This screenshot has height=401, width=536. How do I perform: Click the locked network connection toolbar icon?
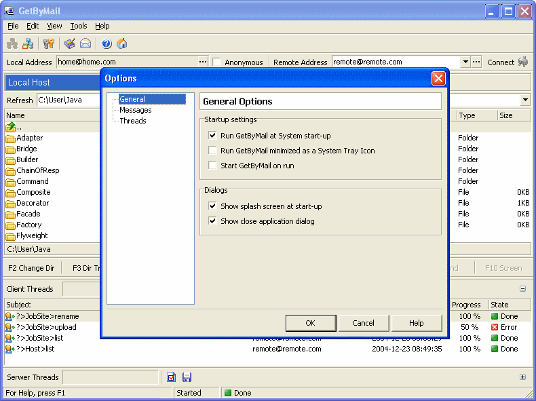(28, 43)
